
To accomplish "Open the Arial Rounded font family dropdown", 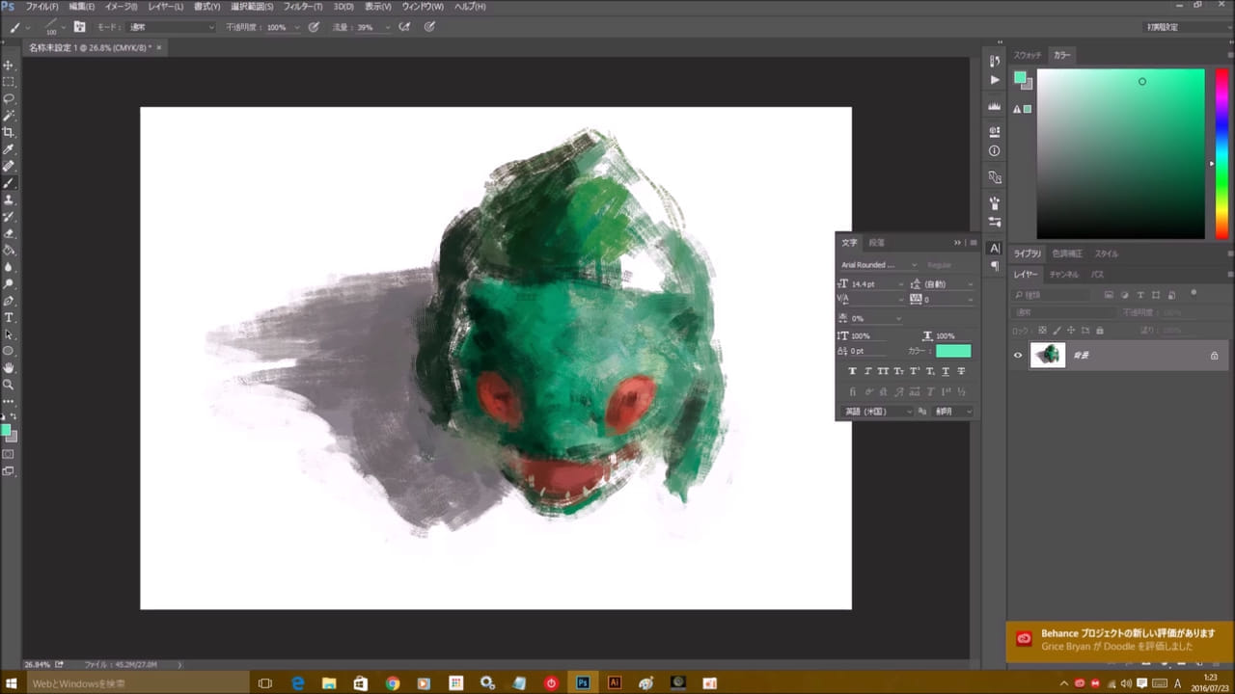I will click(879, 265).
